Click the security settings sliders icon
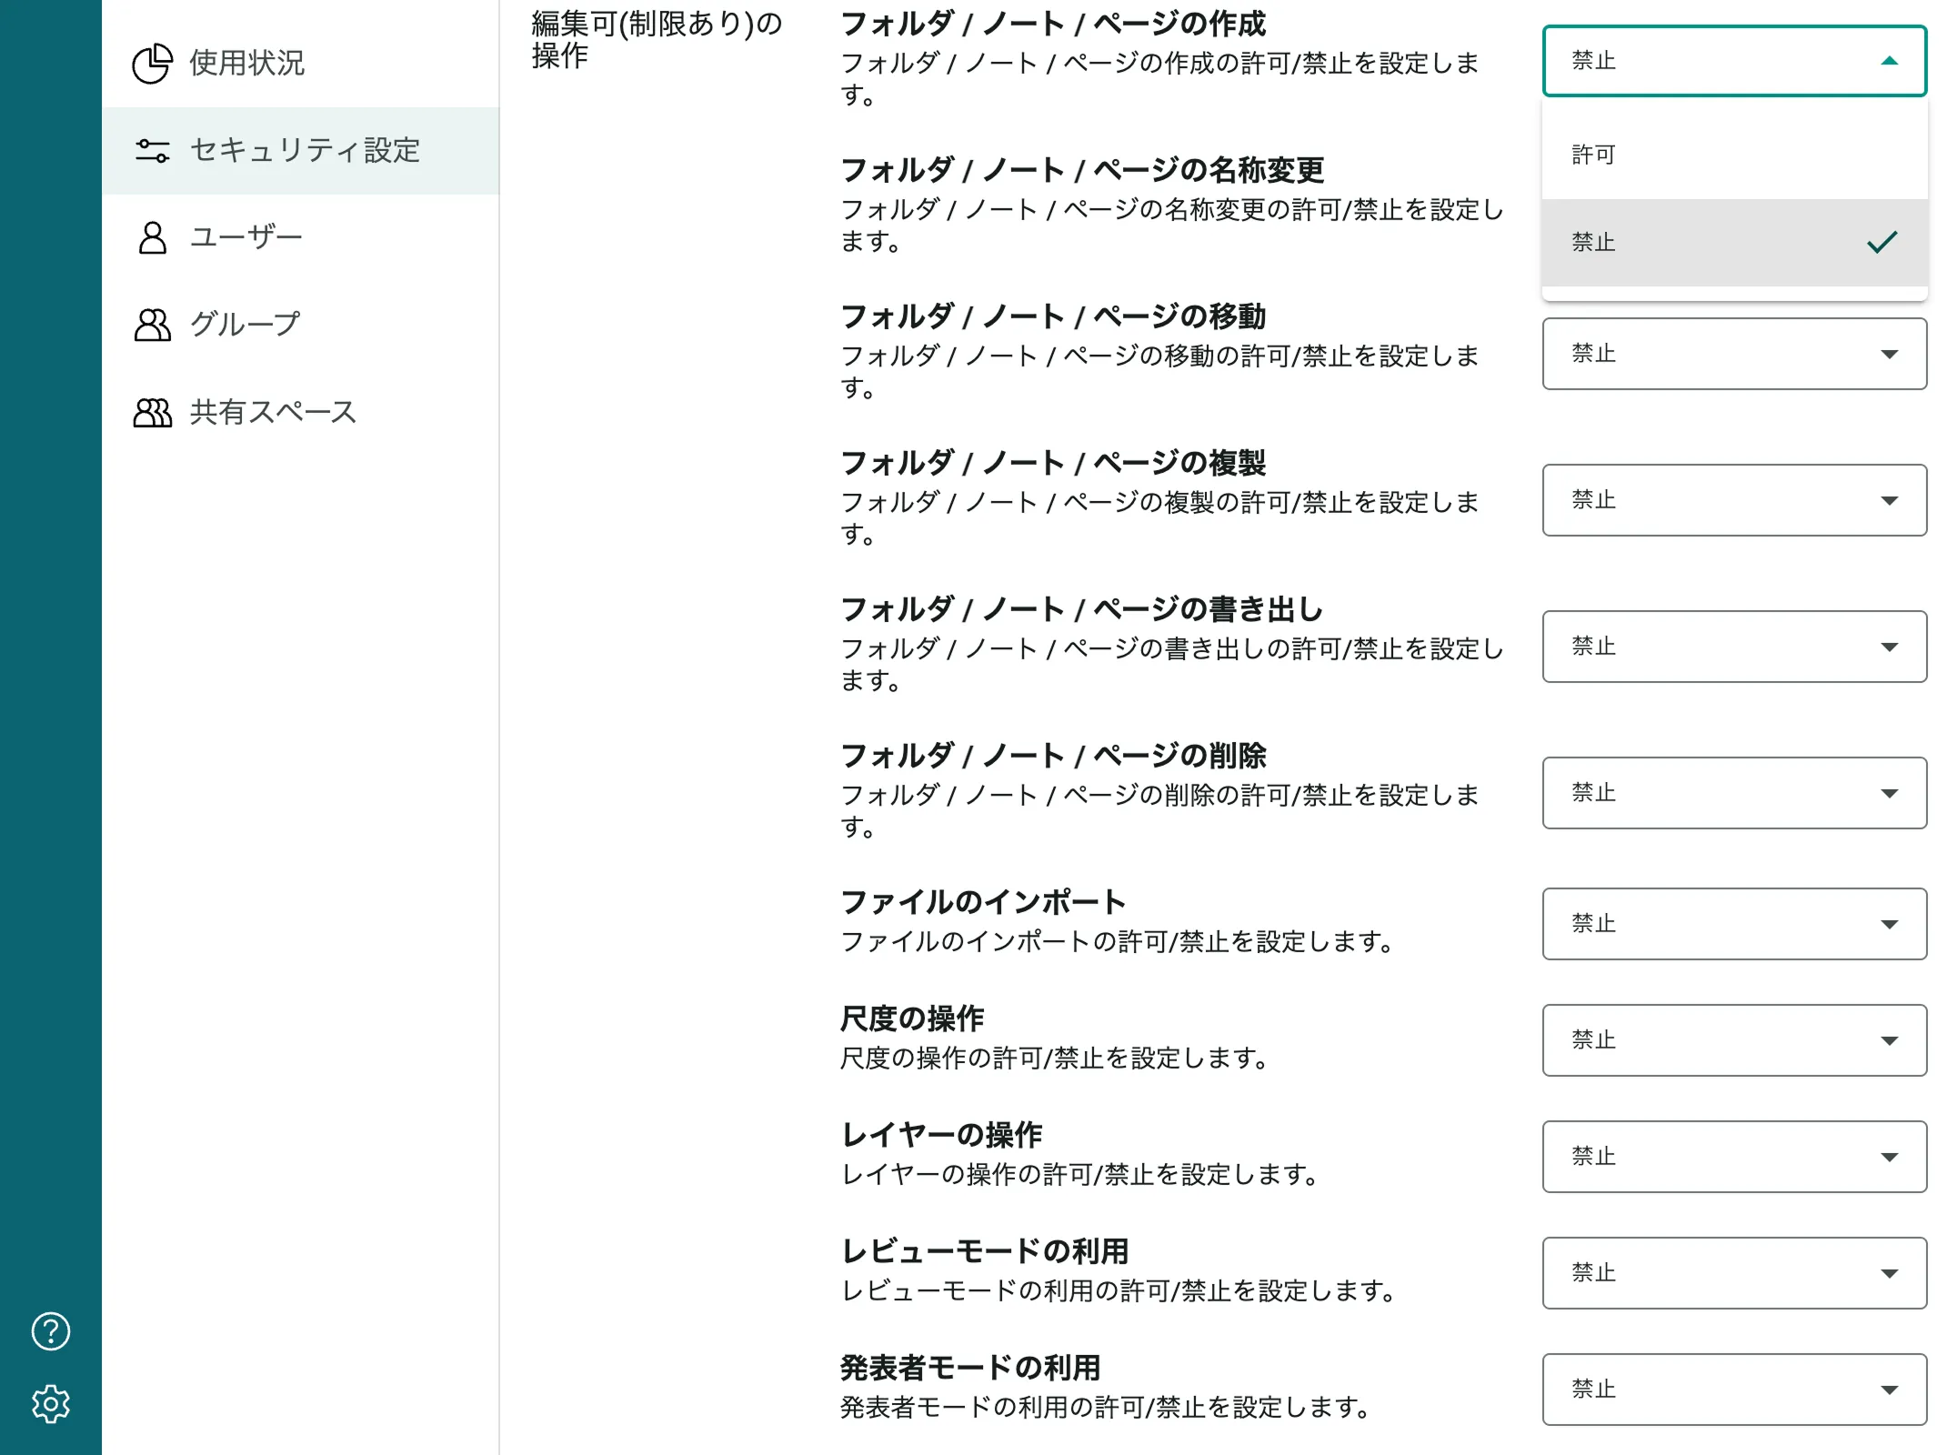This screenshot has width=1957, height=1455. [x=152, y=150]
